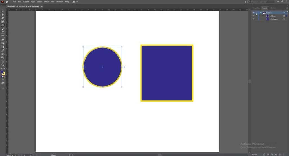Click the target circle for Ellipse layer

click(x=284, y=16)
